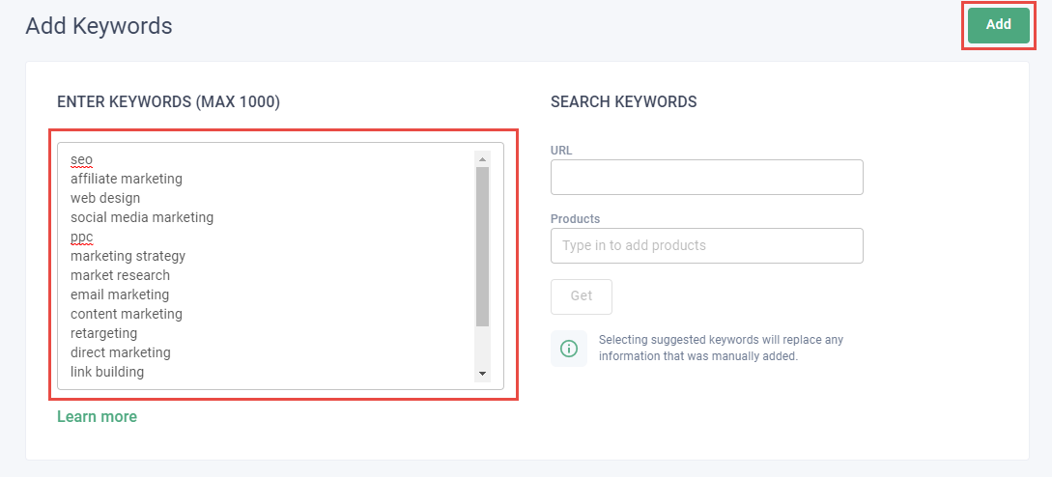The width and height of the screenshot is (1052, 477).
Task: Click the underlined 'ppc' keyword
Action: (x=82, y=237)
